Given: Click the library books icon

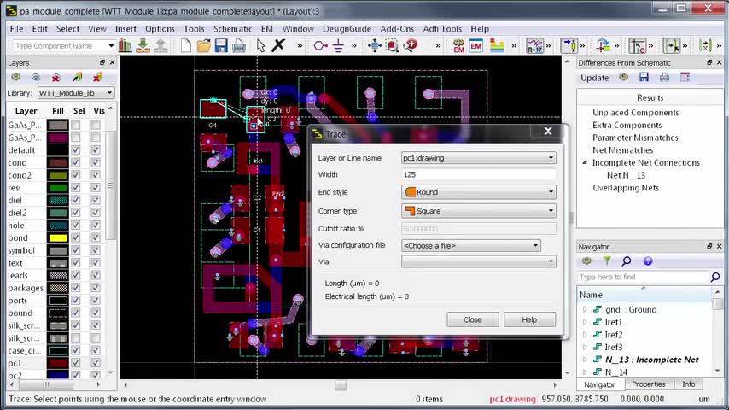Looking at the screenshot, I should pos(125,45).
